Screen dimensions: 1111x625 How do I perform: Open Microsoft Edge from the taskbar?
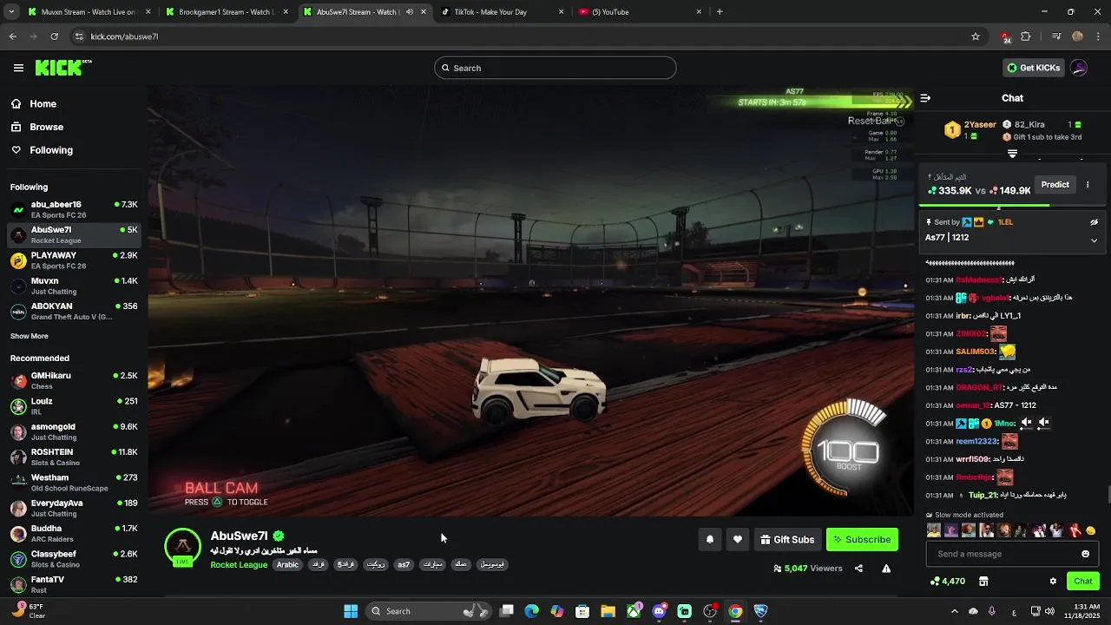coord(531,611)
